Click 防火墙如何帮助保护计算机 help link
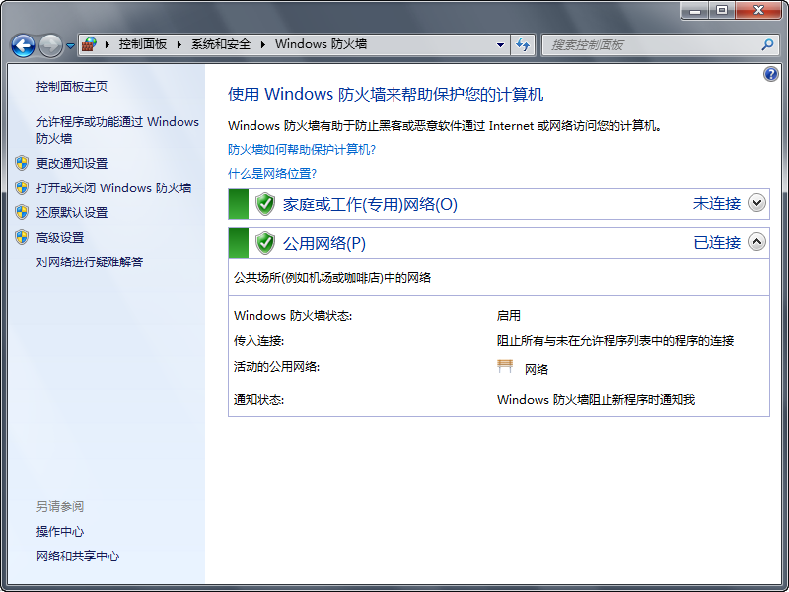The image size is (789, 592). [302, 150]
